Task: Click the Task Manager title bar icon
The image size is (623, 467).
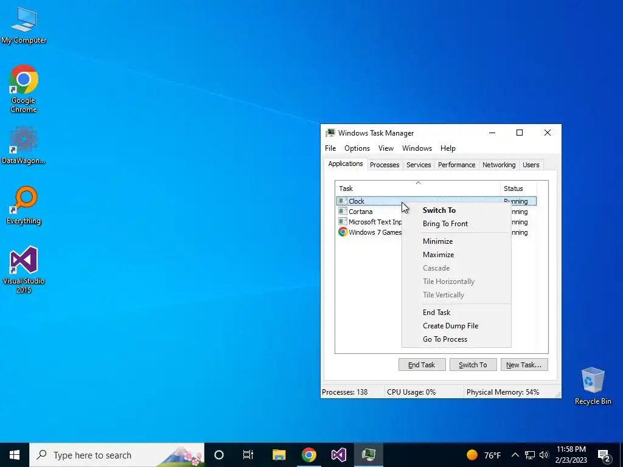Action: tap(330, 133)
